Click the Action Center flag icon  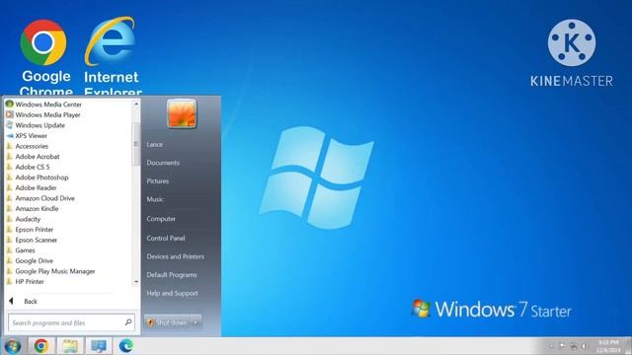pos(563,346)
